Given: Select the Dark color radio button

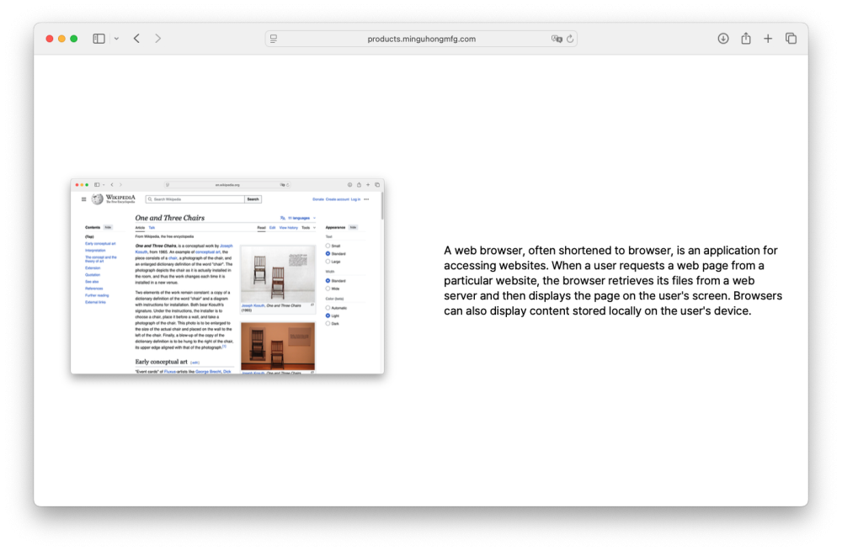Looking at the screenshot, I should coord(328,324).
